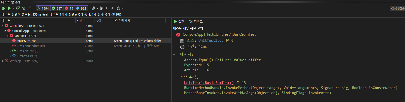Click Run Failed Tests icon
This screenshot has height=102, width=405.
pos(24,8)
